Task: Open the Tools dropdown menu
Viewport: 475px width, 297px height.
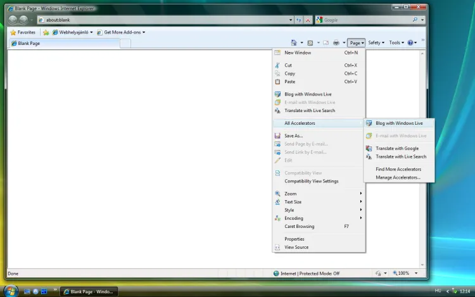Action: [x=396, y=43]
